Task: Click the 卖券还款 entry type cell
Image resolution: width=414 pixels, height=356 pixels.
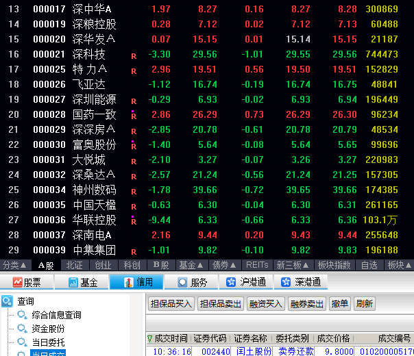Action: pos(296,351)
